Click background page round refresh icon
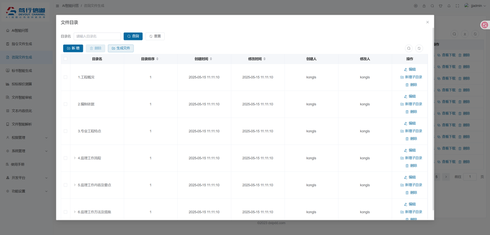The height and width of the screenshot is (235, 490). (475, 34)
